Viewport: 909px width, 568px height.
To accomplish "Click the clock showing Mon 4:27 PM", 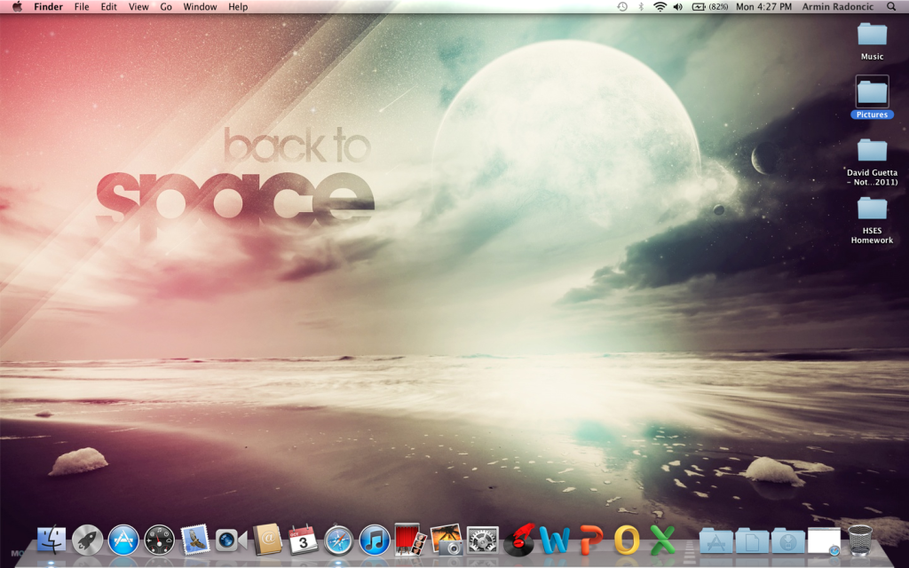I will tap(763, 7).
